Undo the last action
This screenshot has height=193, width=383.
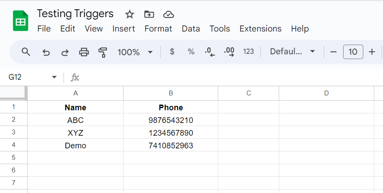pyautogui.click(x=46, y=52)
